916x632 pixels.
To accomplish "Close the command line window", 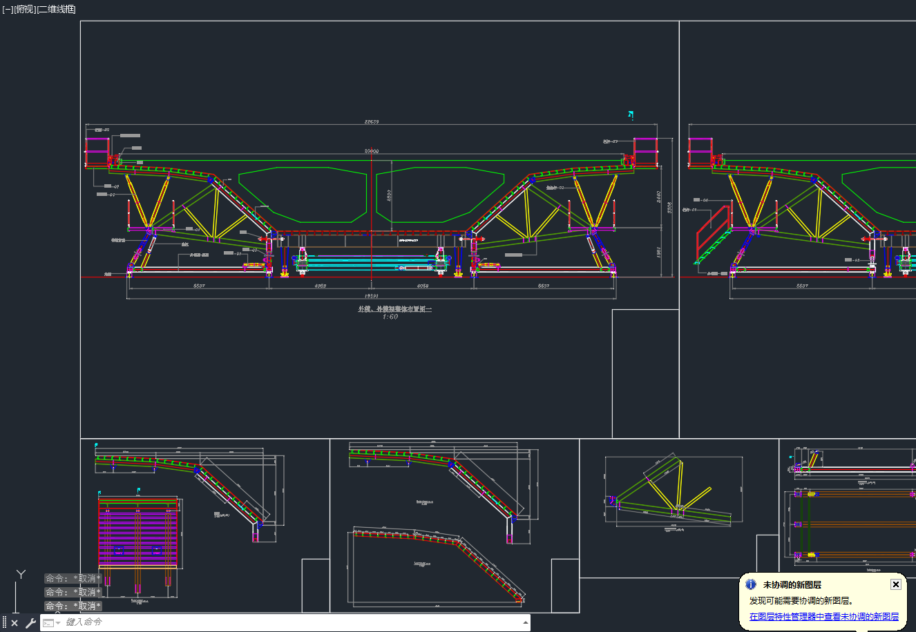I will [15, 623].
